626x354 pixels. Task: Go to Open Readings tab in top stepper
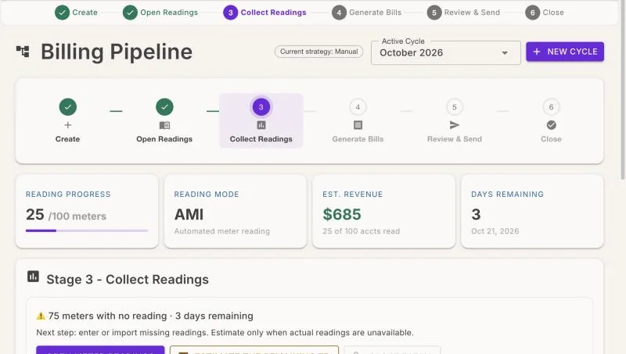click(x=169, y=13)
